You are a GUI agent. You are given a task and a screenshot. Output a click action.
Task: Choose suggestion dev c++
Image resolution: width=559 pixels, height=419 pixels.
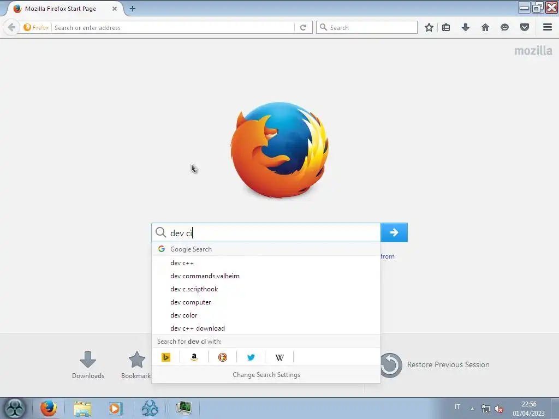pyautogui.click(x=266, y=263)
